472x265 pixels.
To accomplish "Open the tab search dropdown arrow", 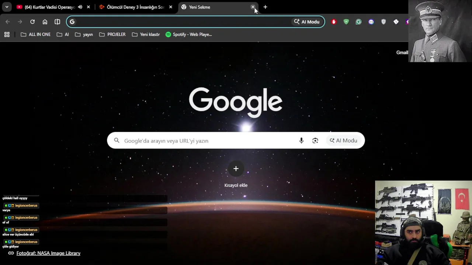I will [x=7, y=7].
